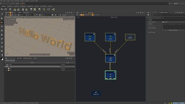Switch to the Hierarchy View tab
Screen dimensions: 185x104
click(27, 58)
